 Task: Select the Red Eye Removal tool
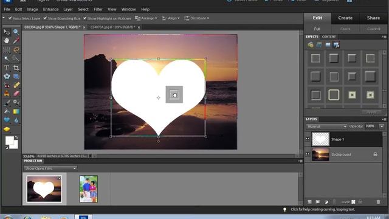pyautogui.click(x=7, y=85)
